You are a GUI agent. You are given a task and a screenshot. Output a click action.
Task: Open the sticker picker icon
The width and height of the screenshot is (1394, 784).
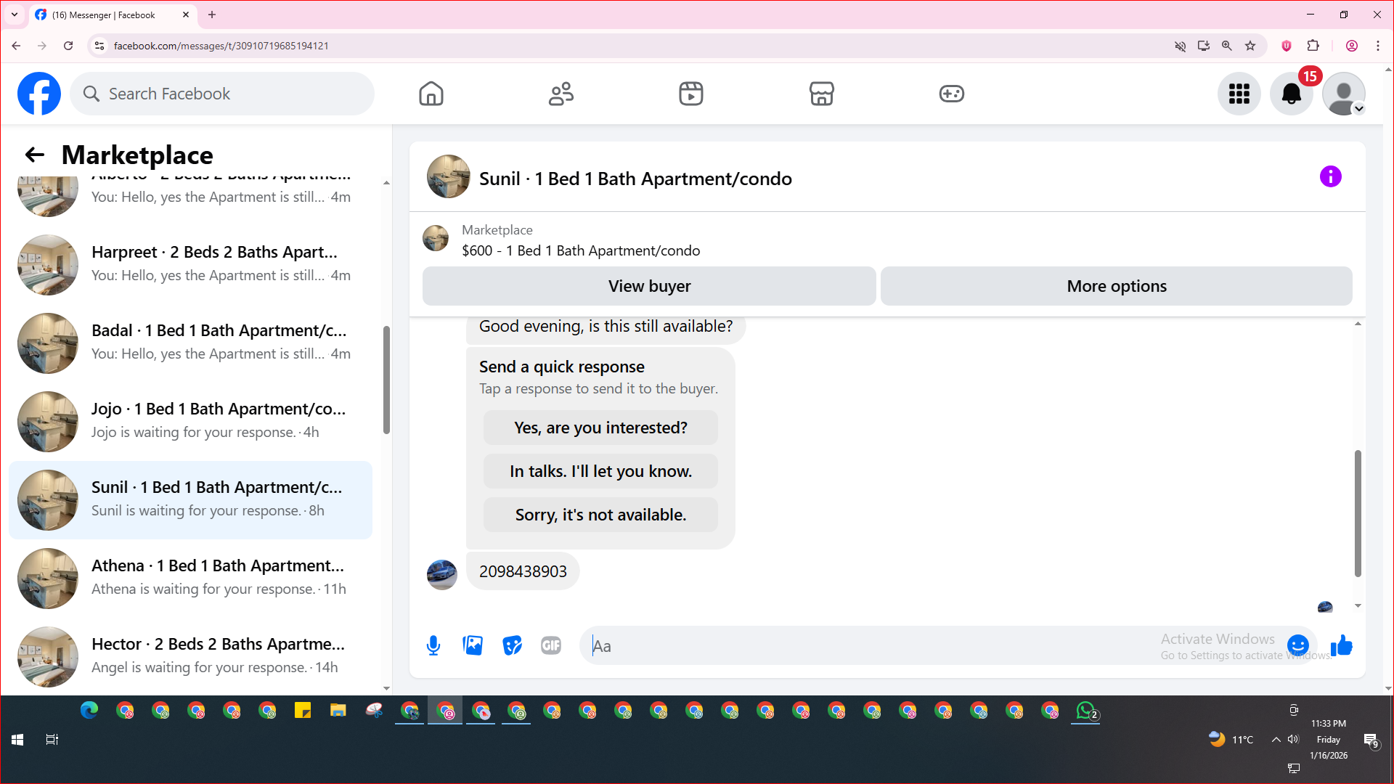(512, 645)
